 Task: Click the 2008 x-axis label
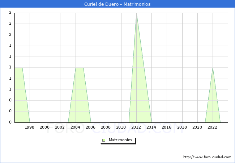(106, 127)
